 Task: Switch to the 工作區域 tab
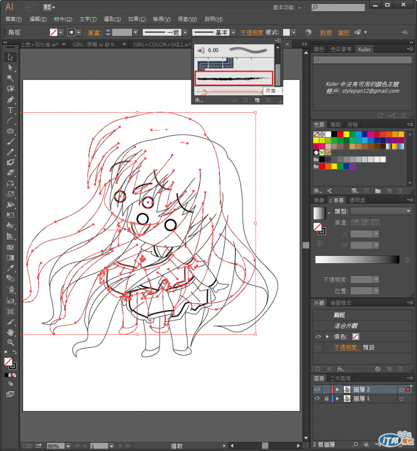[x=340, y=378]
